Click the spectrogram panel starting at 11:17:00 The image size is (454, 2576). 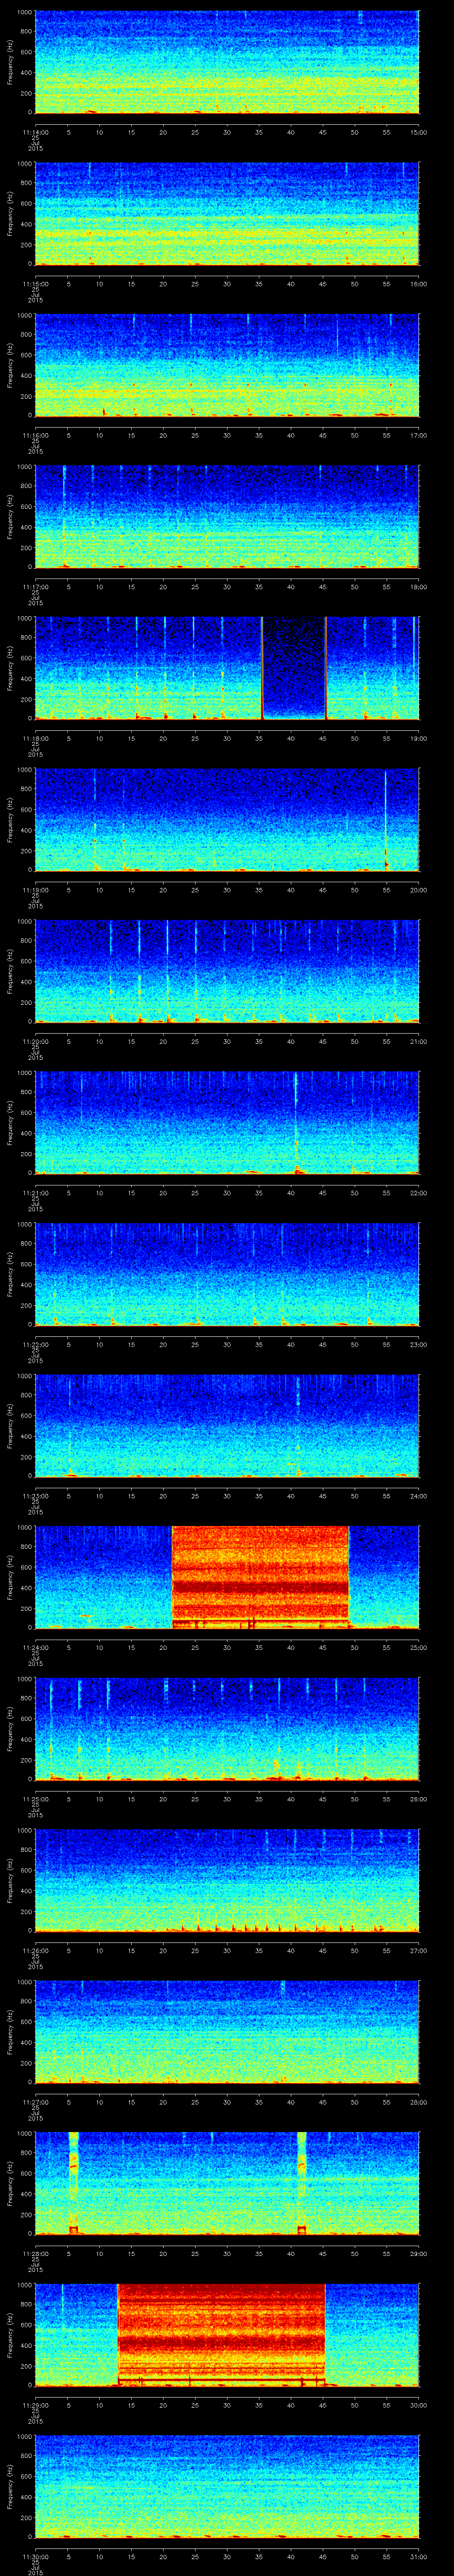coord(227,517)
